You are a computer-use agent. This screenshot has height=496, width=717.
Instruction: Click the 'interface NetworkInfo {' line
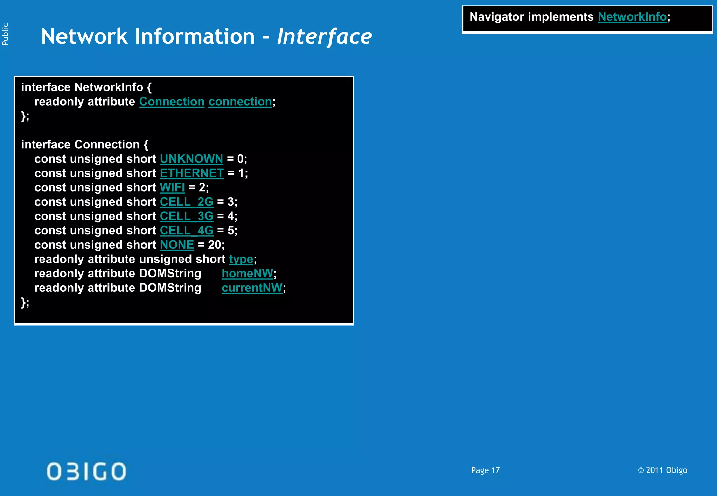tap(86, 87)
